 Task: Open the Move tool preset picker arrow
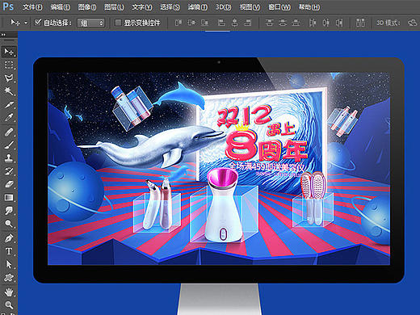click(26, 23)
